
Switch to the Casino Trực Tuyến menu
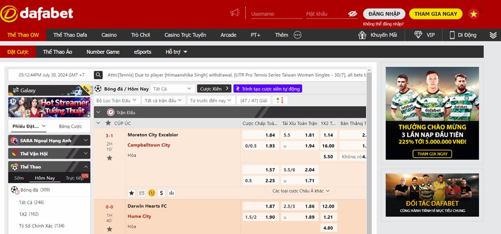(x=185, y=35)
